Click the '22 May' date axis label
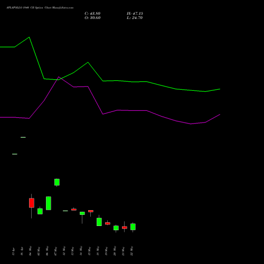This screenshot has width=264, height=264. [x=131, y=251]
